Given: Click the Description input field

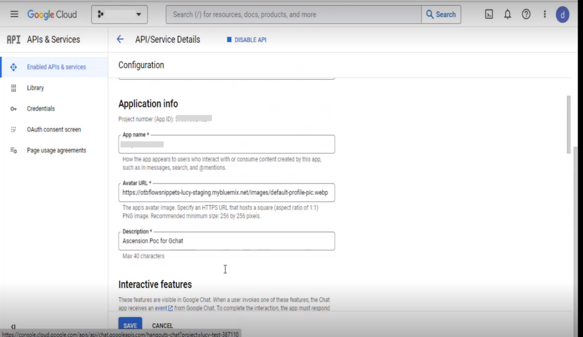Looking at the screenshot, I should [x=226, y=241].
